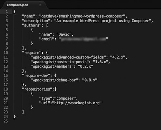Click the "require-dev" key

(x=36, y=76)
